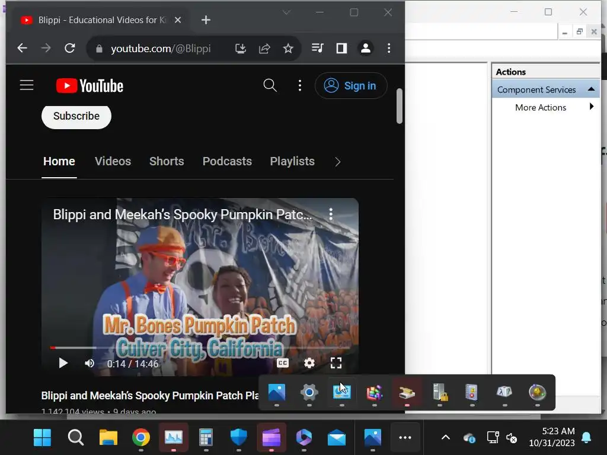Viewport: 607px width, 455px height.
Task: Subscribe to the Blippi channel
Action: click(76, 116)
